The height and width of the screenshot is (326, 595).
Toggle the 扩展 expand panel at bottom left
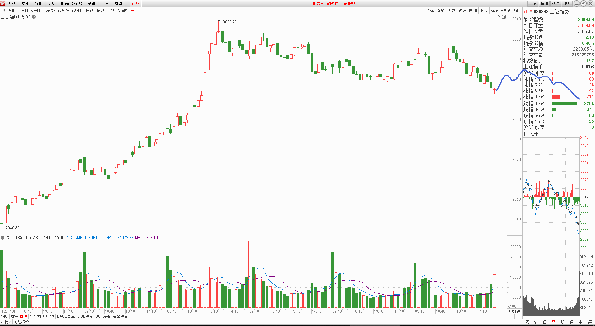6,322
